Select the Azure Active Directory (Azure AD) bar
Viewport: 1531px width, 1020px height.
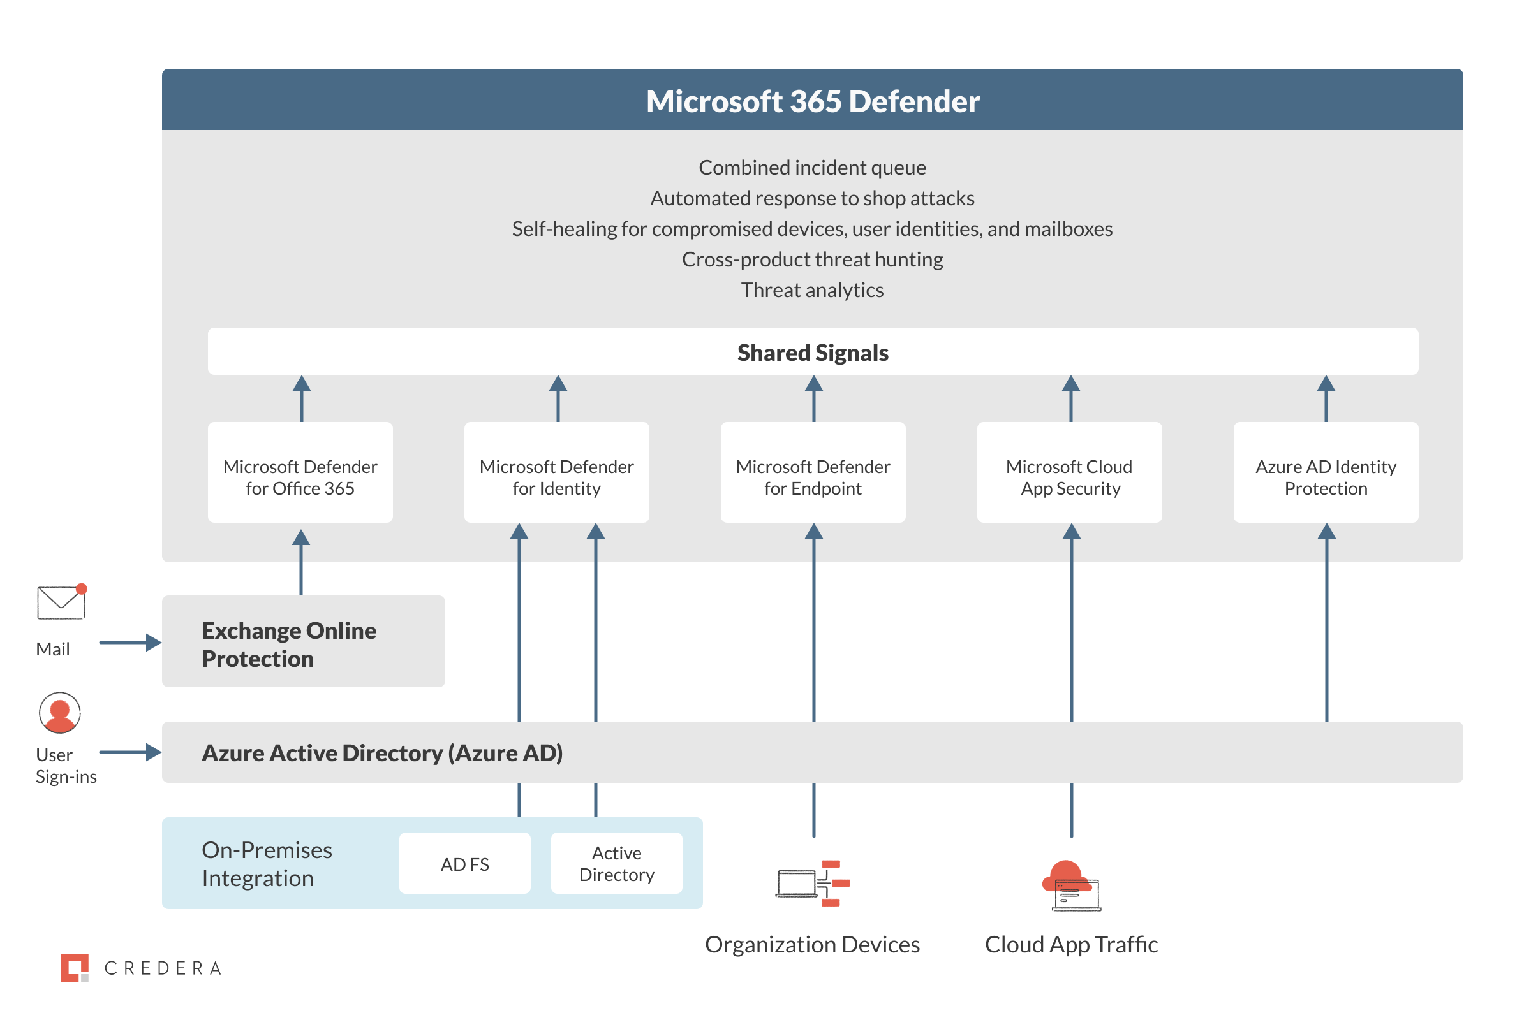point(812,753)
